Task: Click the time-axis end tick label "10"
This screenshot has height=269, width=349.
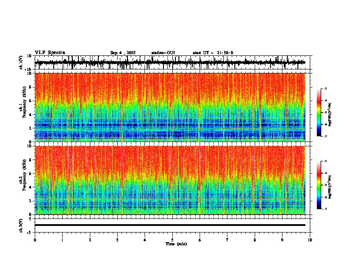Action: (310, 240)
